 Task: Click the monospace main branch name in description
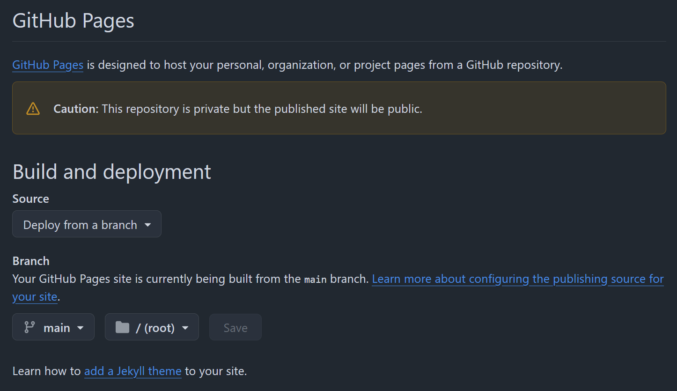[315, 280]
